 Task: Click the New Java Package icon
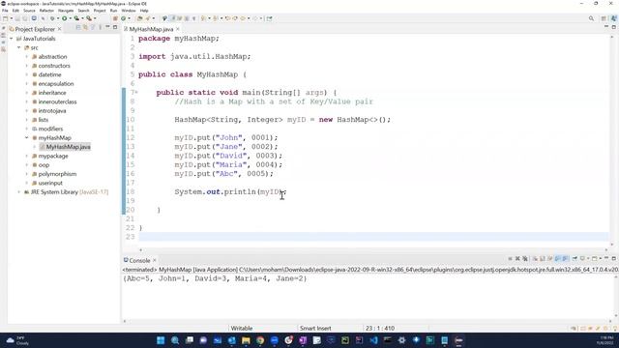[115, 18]
